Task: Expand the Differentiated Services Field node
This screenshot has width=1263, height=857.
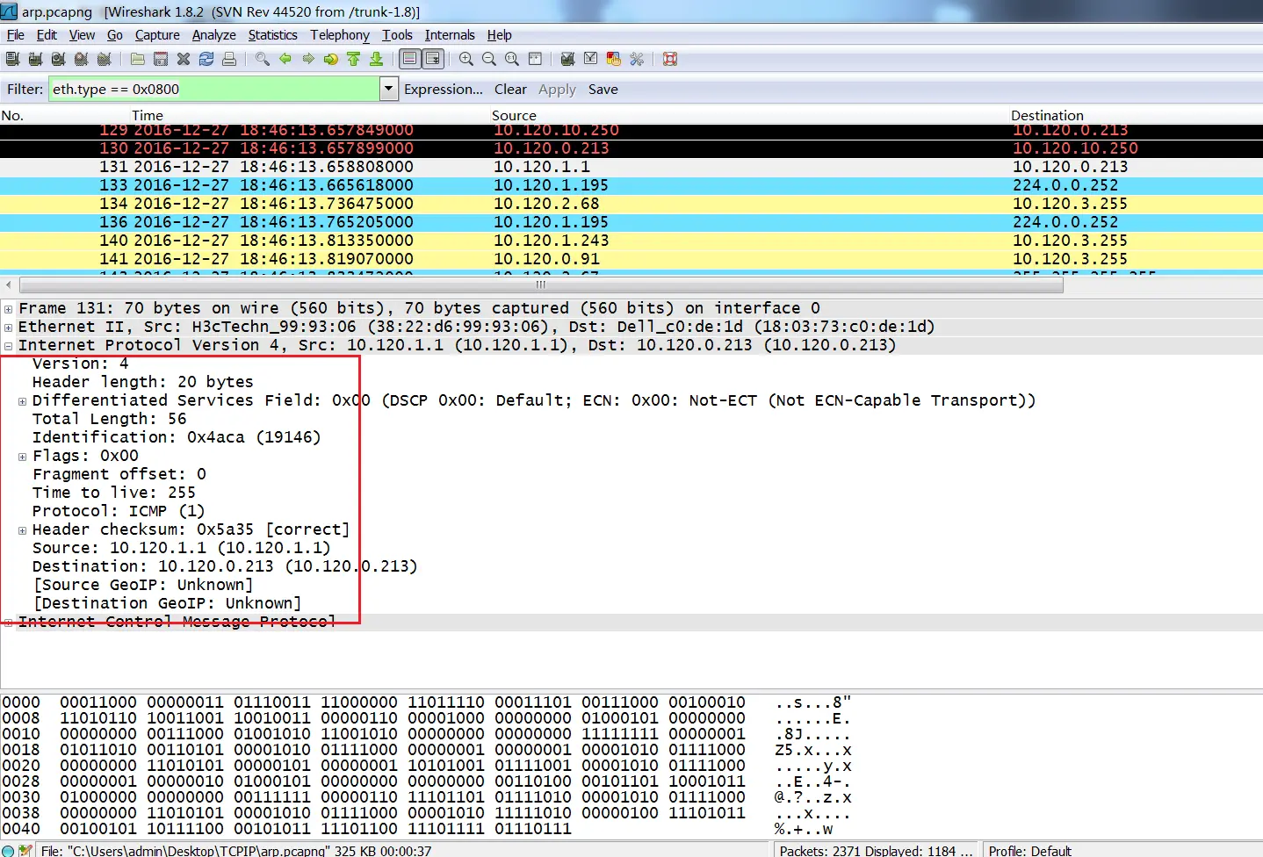Action: [22, 401]
